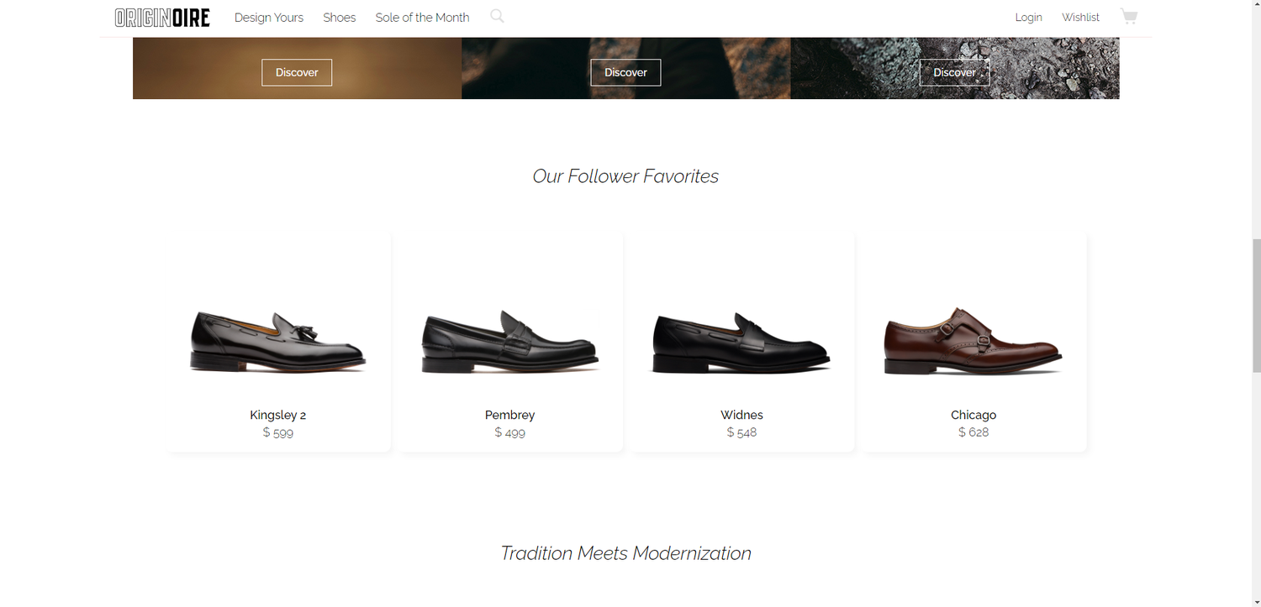The image size is (1261, 607).
Task: Click Discover on the rocky gray banner
Action: click(x=954, y=72)
